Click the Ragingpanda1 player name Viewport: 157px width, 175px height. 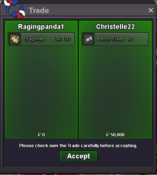point(41,27)
